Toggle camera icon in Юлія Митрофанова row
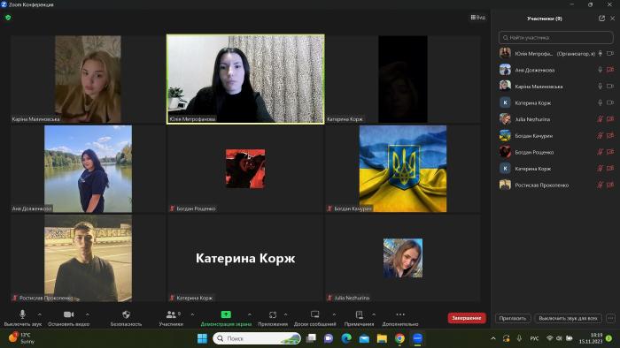The width and height of the screenshot is (620, 348). click(x=610, y=53)
